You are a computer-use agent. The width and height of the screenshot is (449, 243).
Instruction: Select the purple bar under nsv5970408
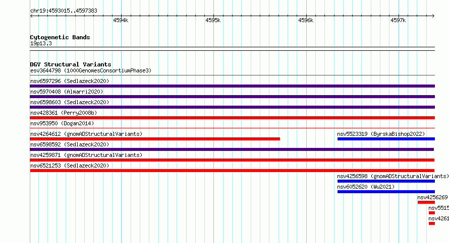232,97
